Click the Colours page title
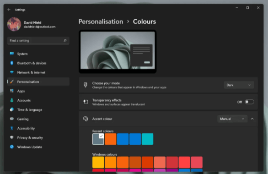This screenshot has width=268, height=174. tap(145, 22)
